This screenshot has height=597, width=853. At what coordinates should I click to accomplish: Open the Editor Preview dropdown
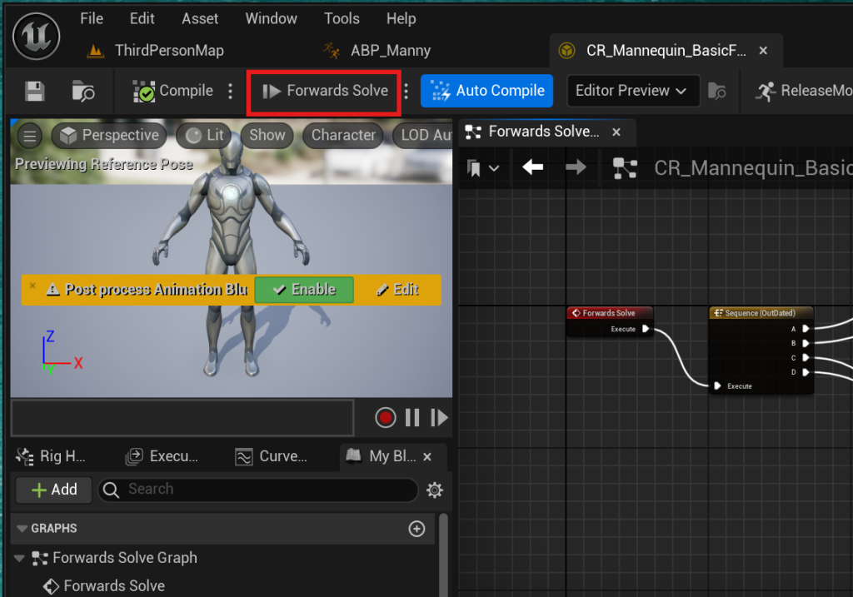pyautogui.click(x=633, y=91)
